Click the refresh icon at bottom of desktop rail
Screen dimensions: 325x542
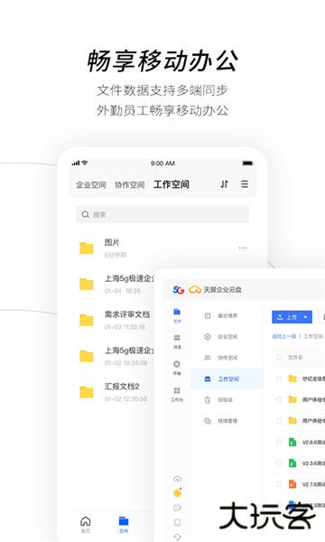click(177, 537)
